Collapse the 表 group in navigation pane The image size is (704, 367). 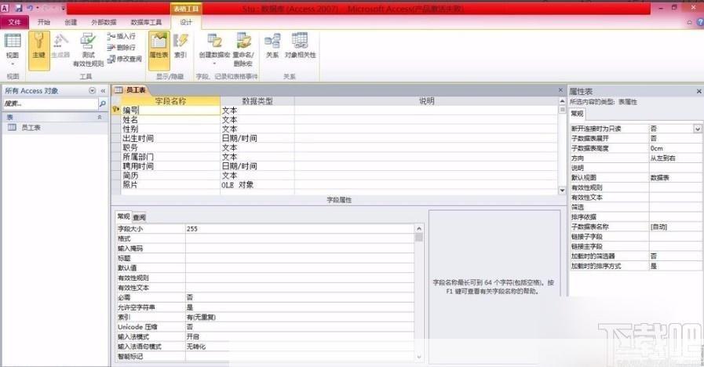[x=99, y=117]
